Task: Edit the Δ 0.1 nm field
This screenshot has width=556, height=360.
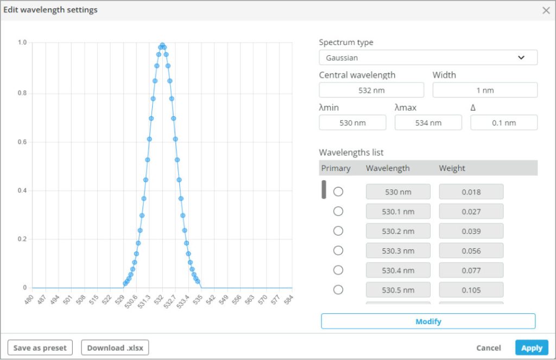Action: coord(504,123)
